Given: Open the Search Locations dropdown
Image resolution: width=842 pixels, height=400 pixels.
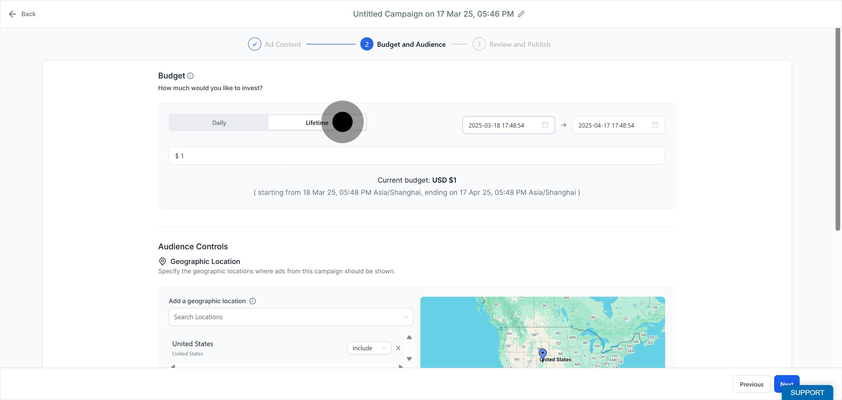Looking at the screenshot, I should (291, 317).
